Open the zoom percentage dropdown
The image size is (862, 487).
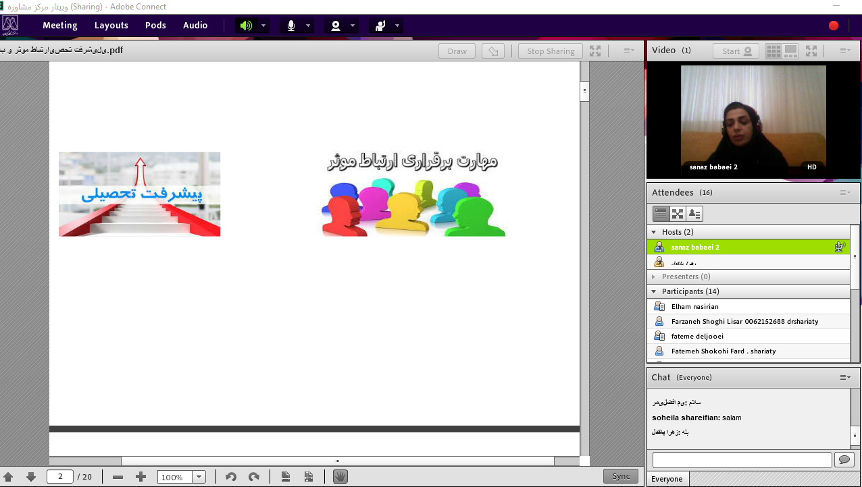tap(199, 477)
